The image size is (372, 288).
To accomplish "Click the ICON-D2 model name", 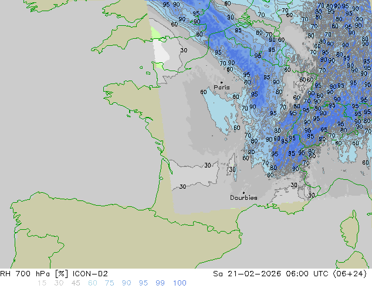I will point(90,274).
